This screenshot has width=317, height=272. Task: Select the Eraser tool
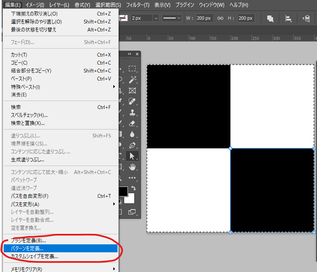tap(133, 123)
